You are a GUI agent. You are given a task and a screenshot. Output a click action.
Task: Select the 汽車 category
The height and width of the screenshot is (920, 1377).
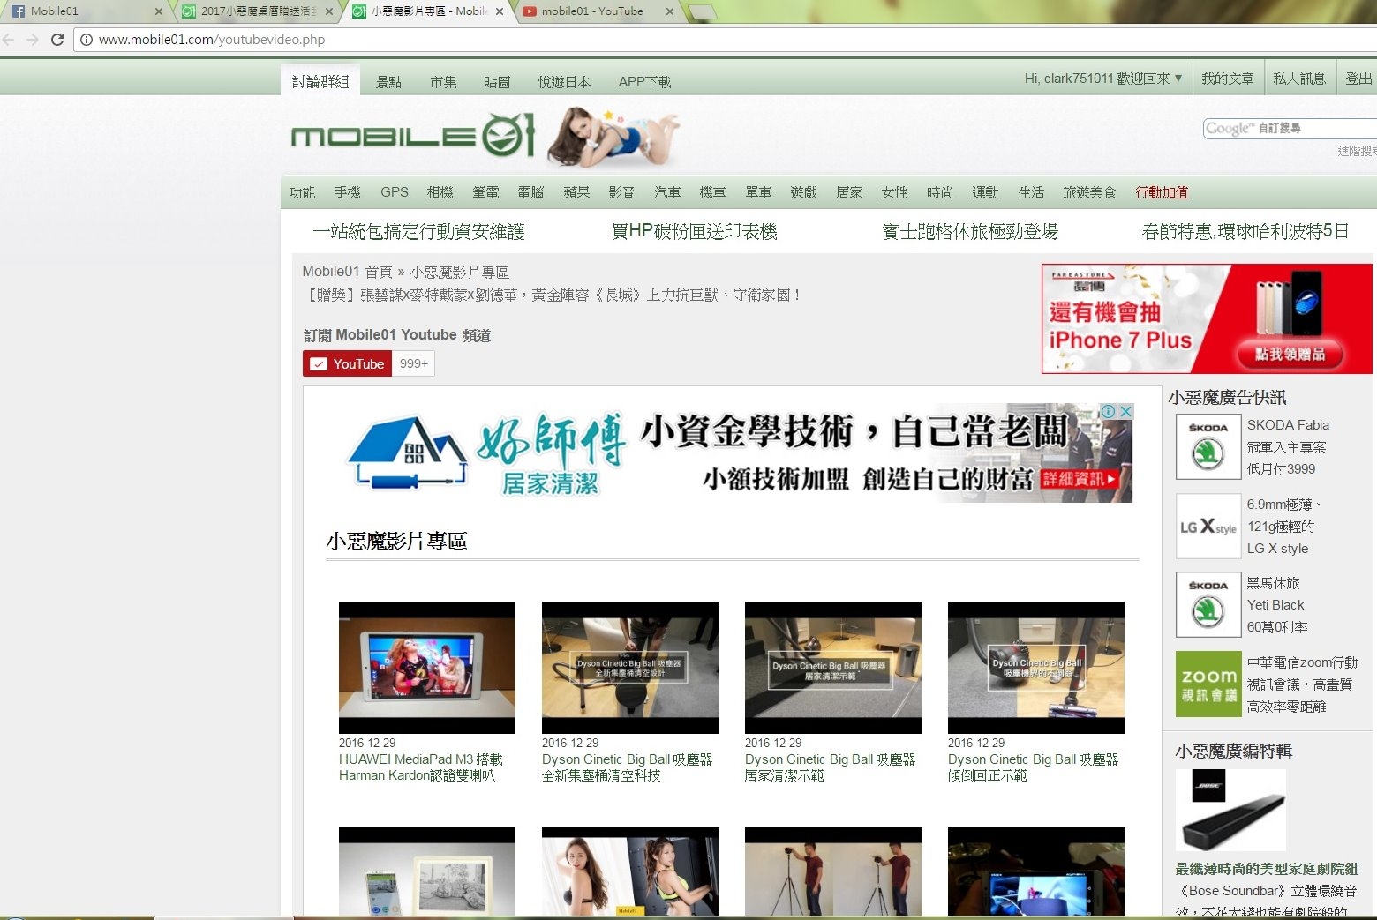667,192
